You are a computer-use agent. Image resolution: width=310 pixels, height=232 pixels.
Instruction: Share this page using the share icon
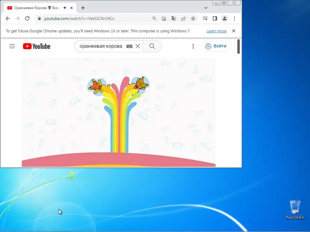pyautogui.click(x=183, y=18)
